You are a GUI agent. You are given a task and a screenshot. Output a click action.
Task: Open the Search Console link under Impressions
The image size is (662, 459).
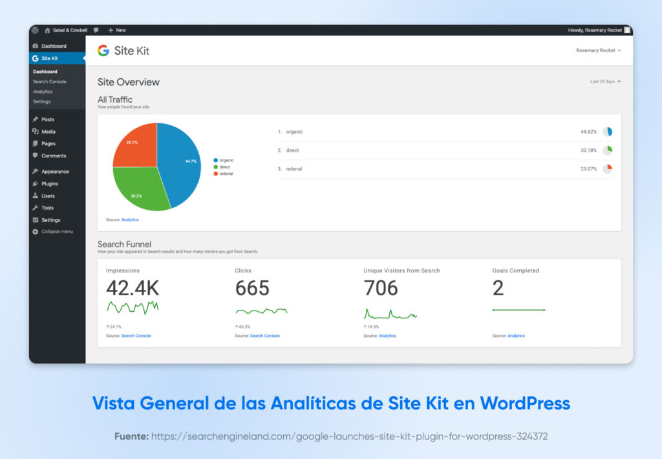tap(136, 336)
